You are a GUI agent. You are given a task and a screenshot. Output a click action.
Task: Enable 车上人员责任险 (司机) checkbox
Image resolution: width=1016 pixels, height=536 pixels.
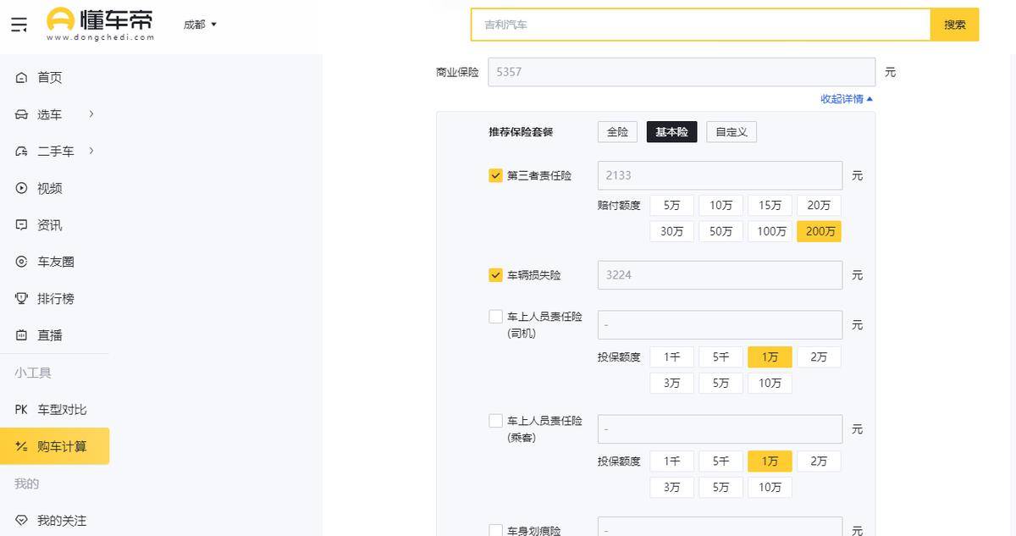496,317
